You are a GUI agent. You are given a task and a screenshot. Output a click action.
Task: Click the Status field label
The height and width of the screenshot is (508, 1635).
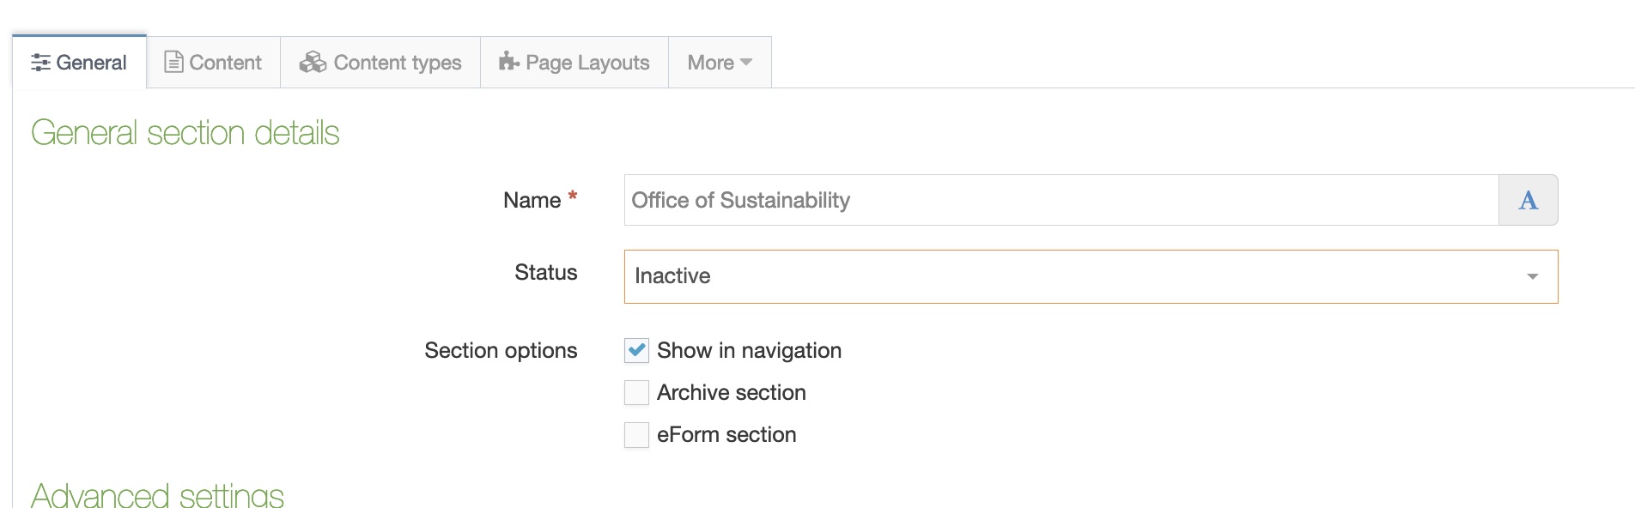[545, 273]
